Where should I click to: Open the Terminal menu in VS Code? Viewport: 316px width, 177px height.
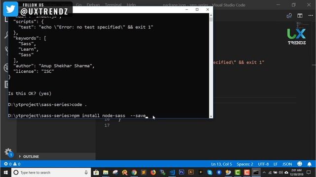point(113,4)
